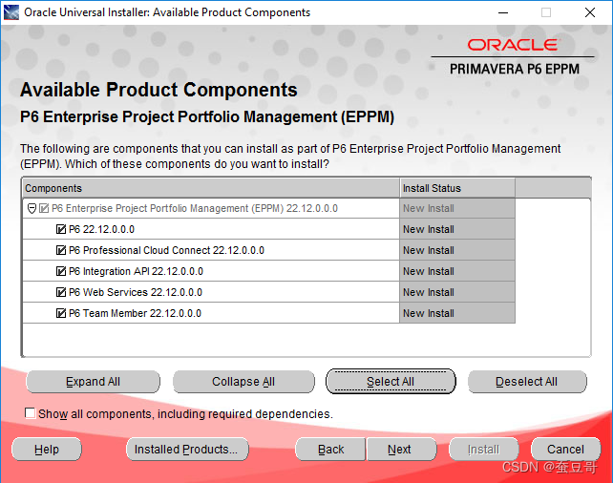The image size is (613, 483).
Task: Uncheck P6 Integration API component
Action: click(61, 271)
